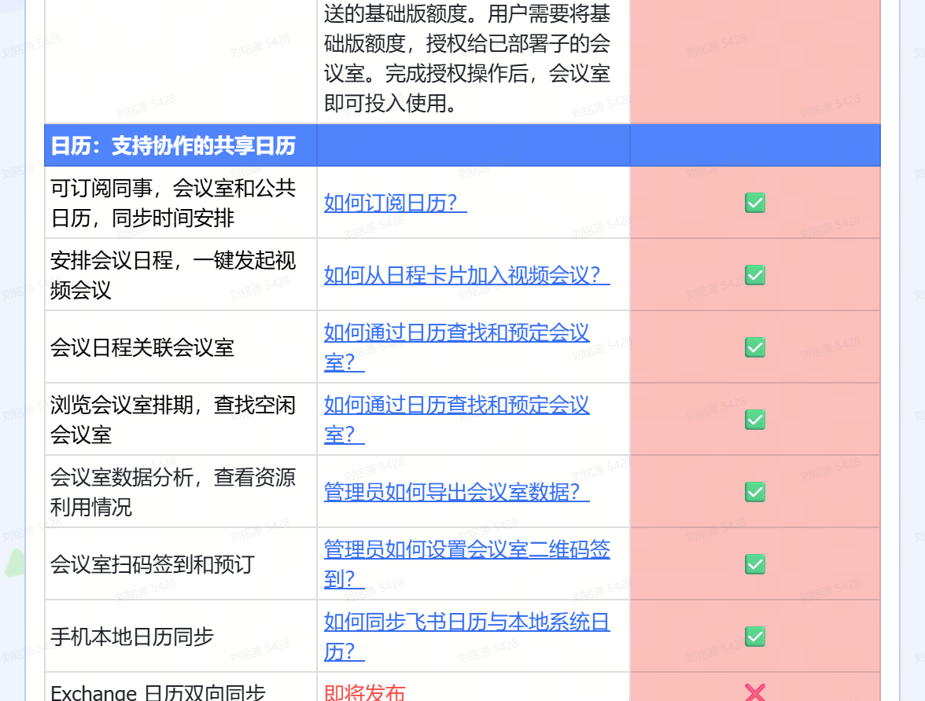This screenshot has width=925, height=701.
Task: Open link 如何同步飞书日历与本地系统日历？
Action: pyautogui.click(x=466, y=636)
